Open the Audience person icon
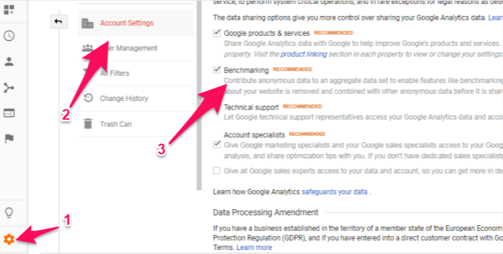Viewport: 503px width, 254px height. click(9, 61)
